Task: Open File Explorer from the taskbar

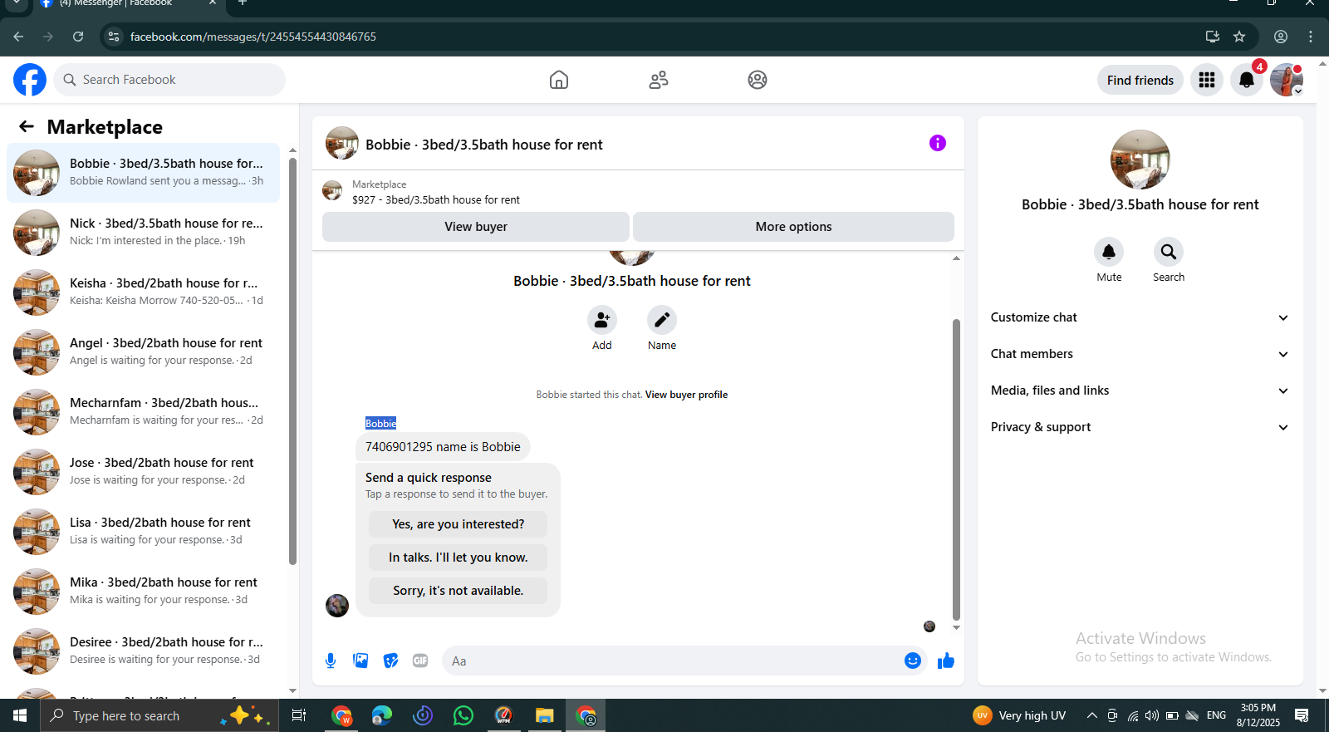Action: pos(544,715)
